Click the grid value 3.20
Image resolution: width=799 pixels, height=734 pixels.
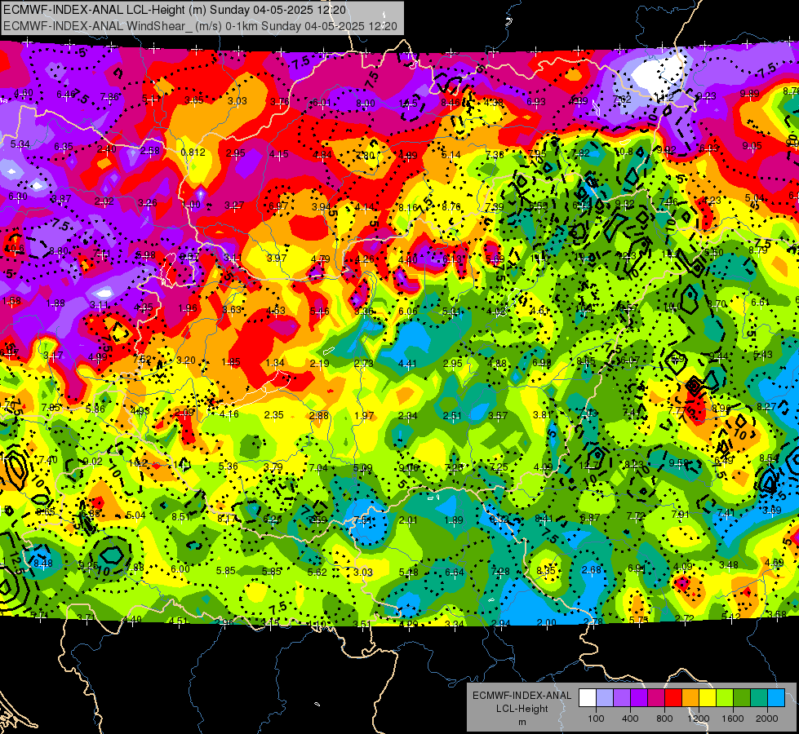pos(186,360)
